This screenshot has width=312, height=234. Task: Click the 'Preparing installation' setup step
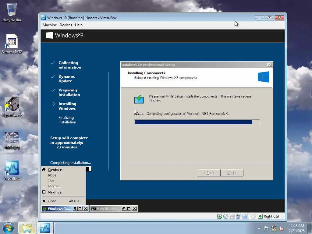[69, 92]
